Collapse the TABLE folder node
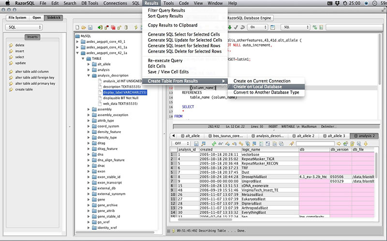Viewport: 387px width, 241px height. [83, 58]
